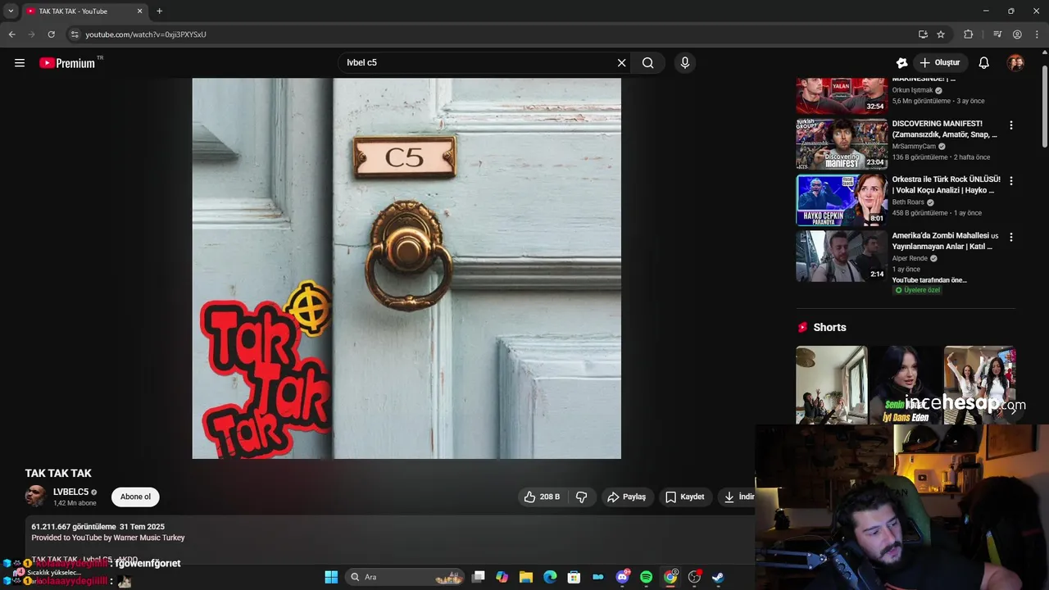Click the magnifier search button

tap(647, 63)
